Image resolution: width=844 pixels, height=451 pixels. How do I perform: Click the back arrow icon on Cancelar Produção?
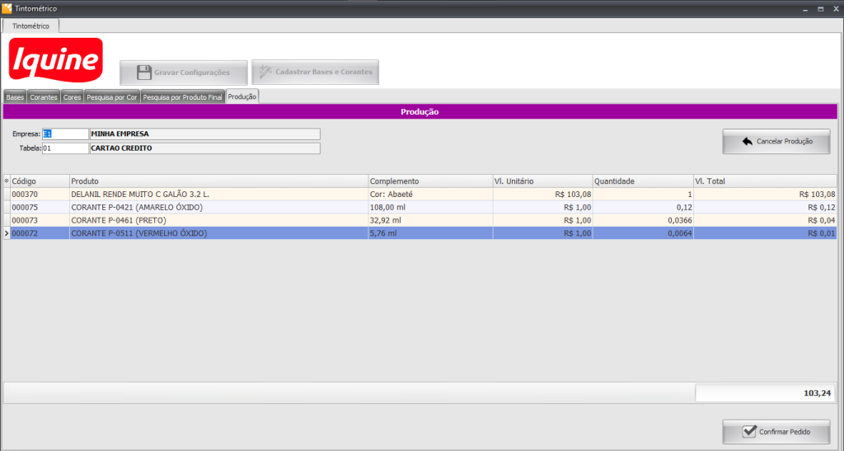[747, 141]
